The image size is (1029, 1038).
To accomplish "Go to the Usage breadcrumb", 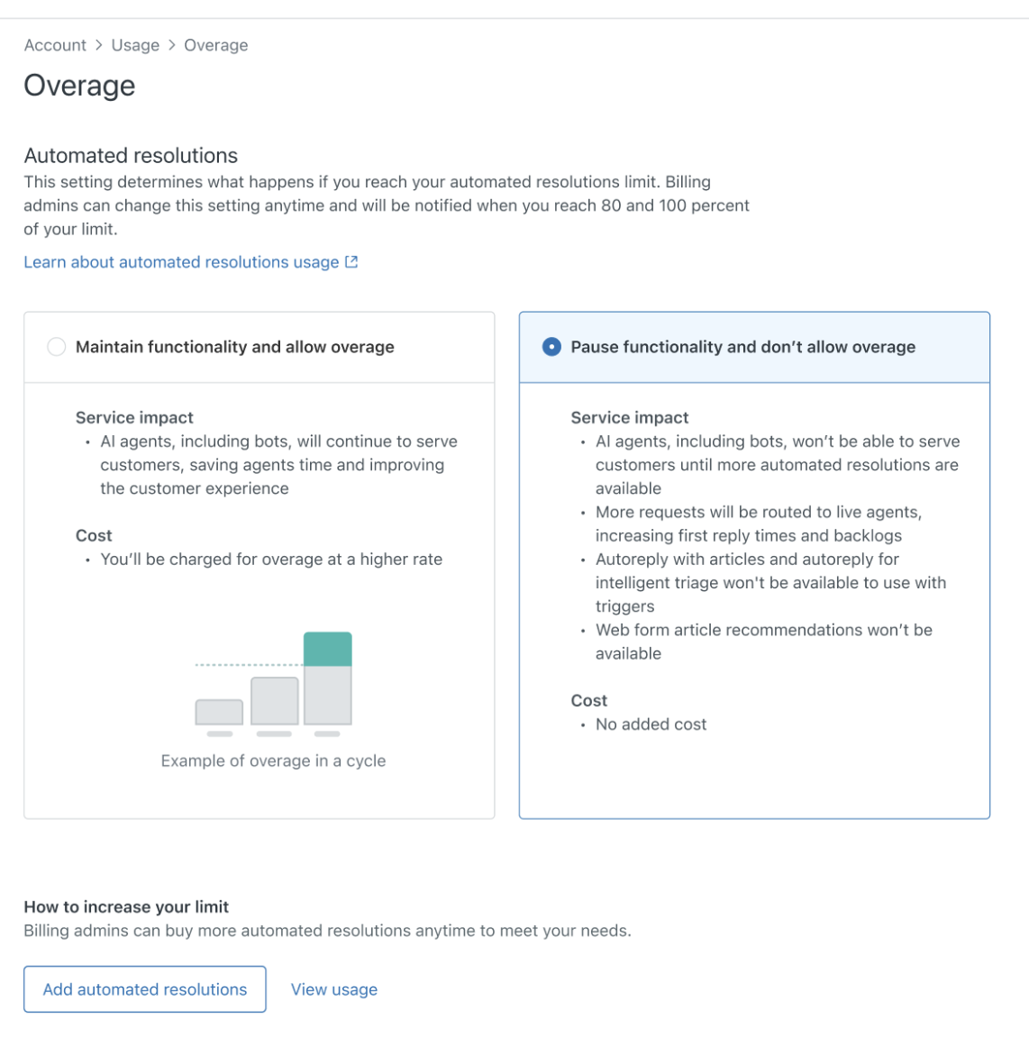I will point(135,45).
